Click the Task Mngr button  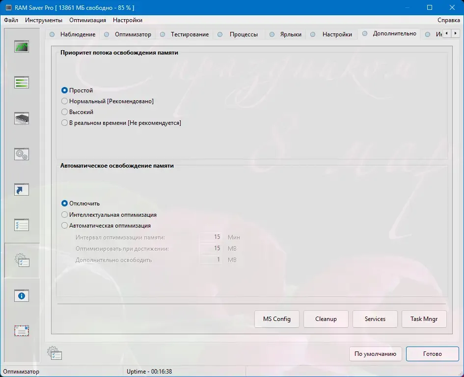click(424, 319)
